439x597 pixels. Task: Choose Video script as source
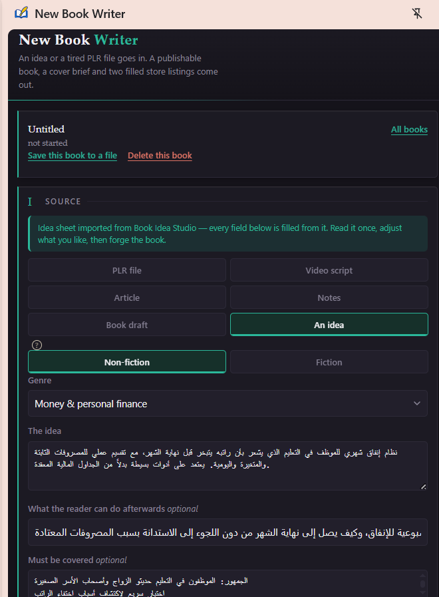coord(329,270)
